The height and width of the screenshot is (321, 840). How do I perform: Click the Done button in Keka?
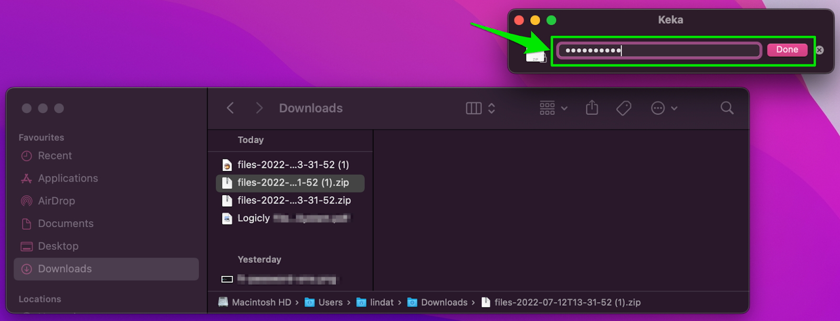787,50
